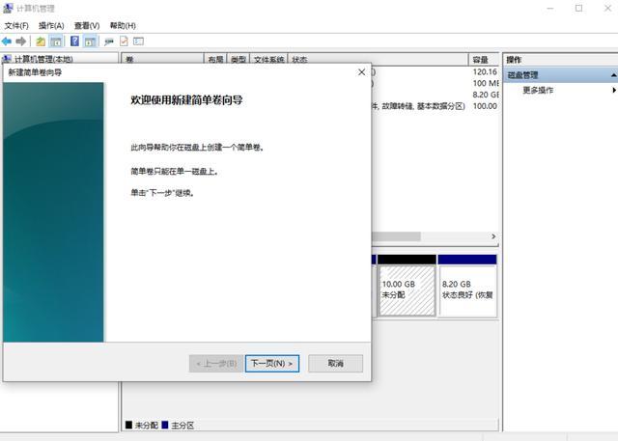Viewport: 618px width, 441px height.
Task: Toggle the Show/Hide action pane icon
Action: click(x=90, y=41)
